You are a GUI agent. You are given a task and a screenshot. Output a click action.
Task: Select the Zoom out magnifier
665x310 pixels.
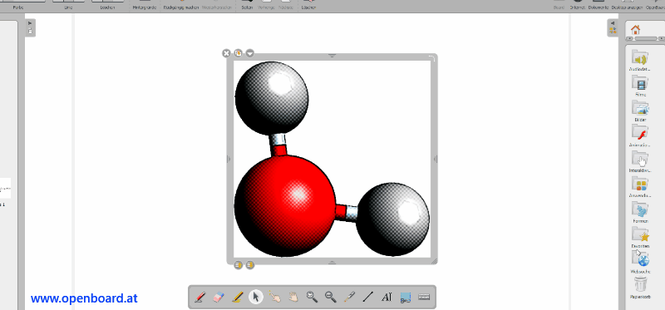pyautogui.click(x=330, y=297)
